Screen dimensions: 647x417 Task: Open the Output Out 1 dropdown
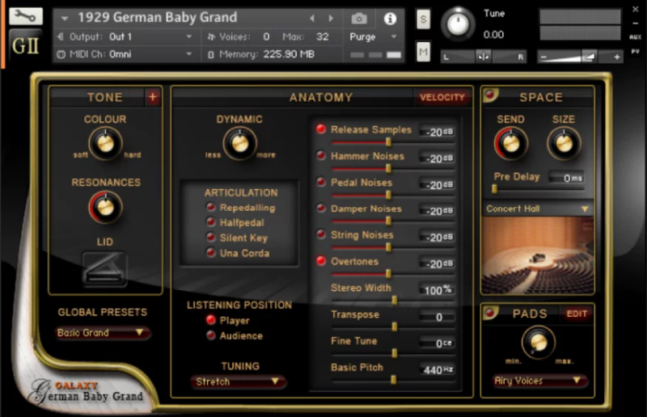[x=125, y=36]
